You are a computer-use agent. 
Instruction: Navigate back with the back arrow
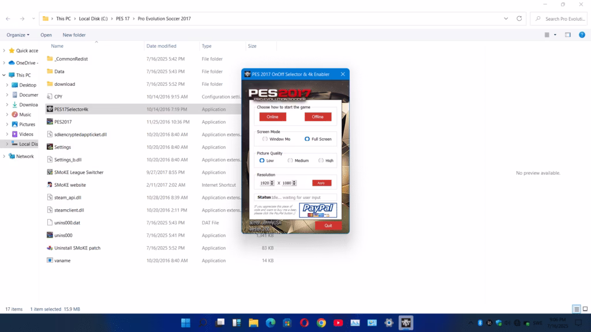(x=8, y=18)
